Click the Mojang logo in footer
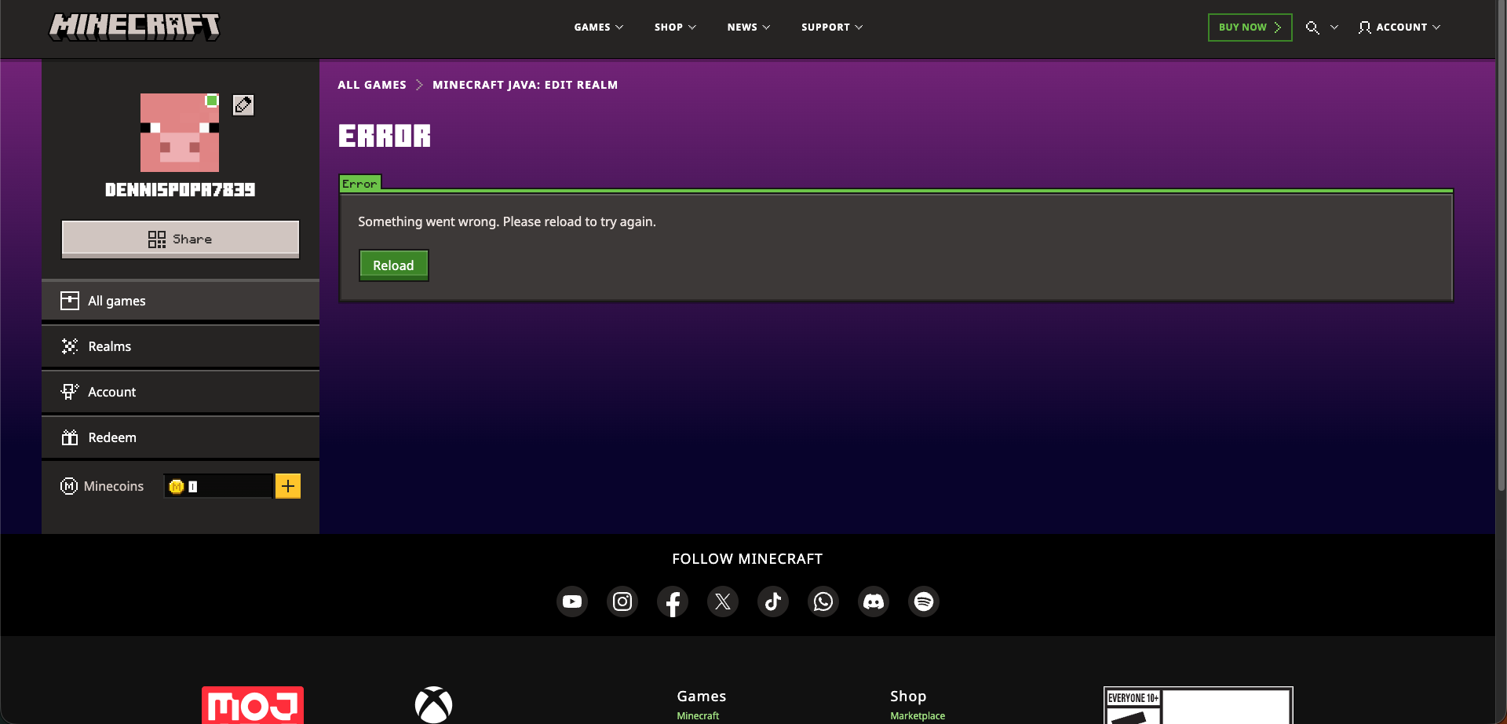This screenshot has width=1507, height=724. point(253,705)
